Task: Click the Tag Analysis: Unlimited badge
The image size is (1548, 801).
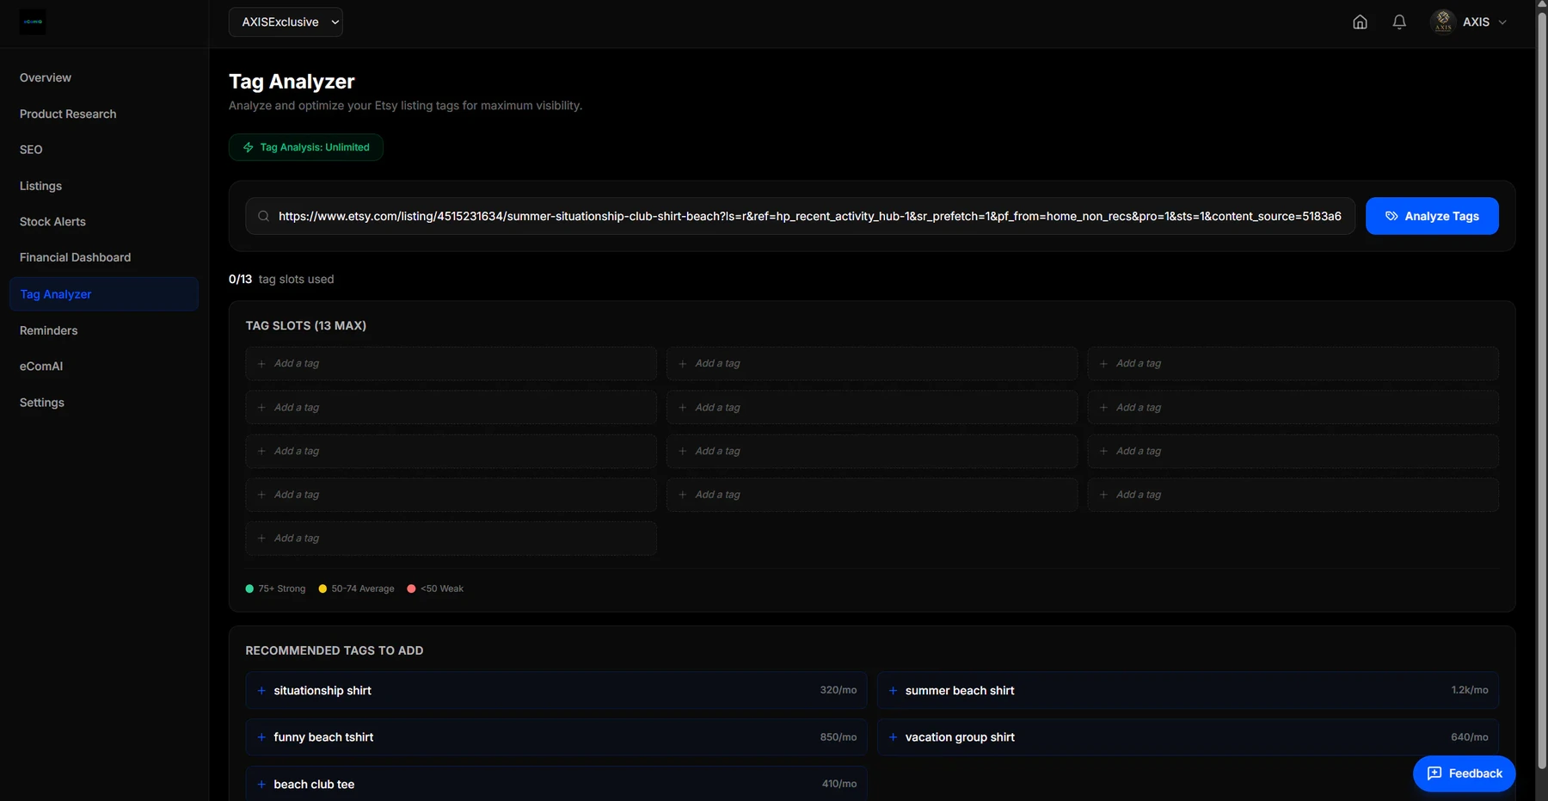Action: pyautogui.click(x=306, y=147)
